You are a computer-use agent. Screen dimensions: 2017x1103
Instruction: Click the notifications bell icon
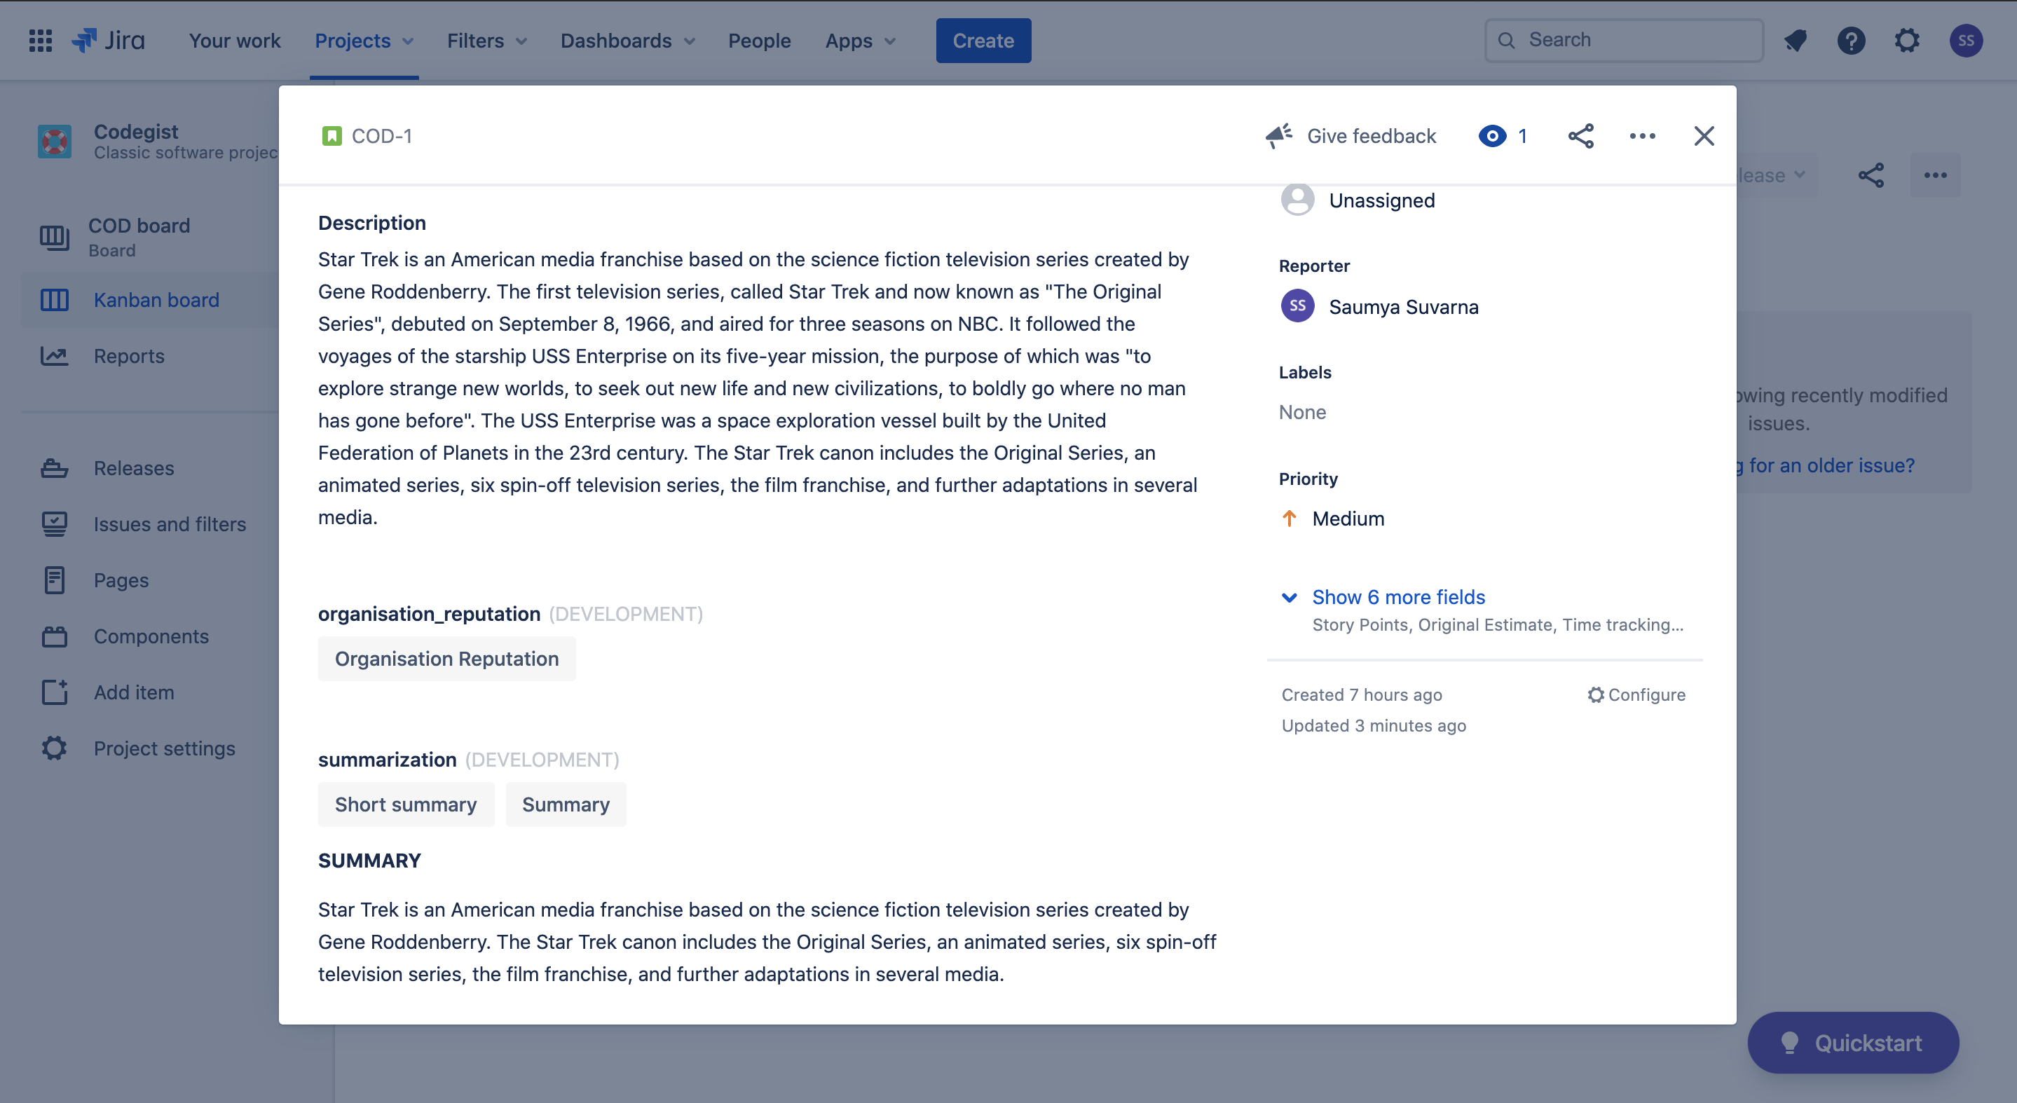[x=1796, y=40]
